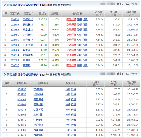Open 行情 for 江特电机
141x138 pixels.
pyautogui.click(x=74, y=120)
